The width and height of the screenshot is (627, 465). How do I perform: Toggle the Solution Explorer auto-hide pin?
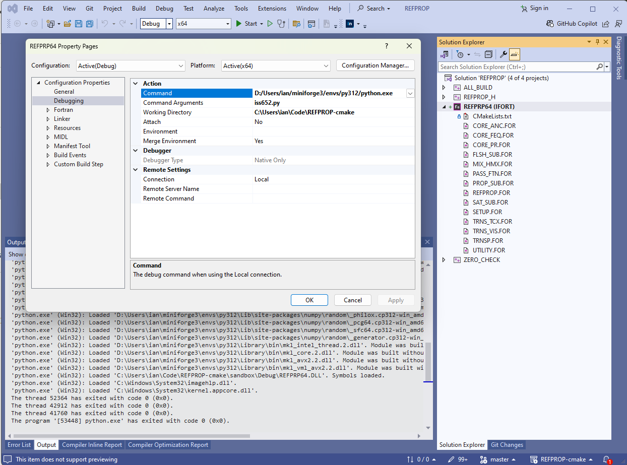598,42
